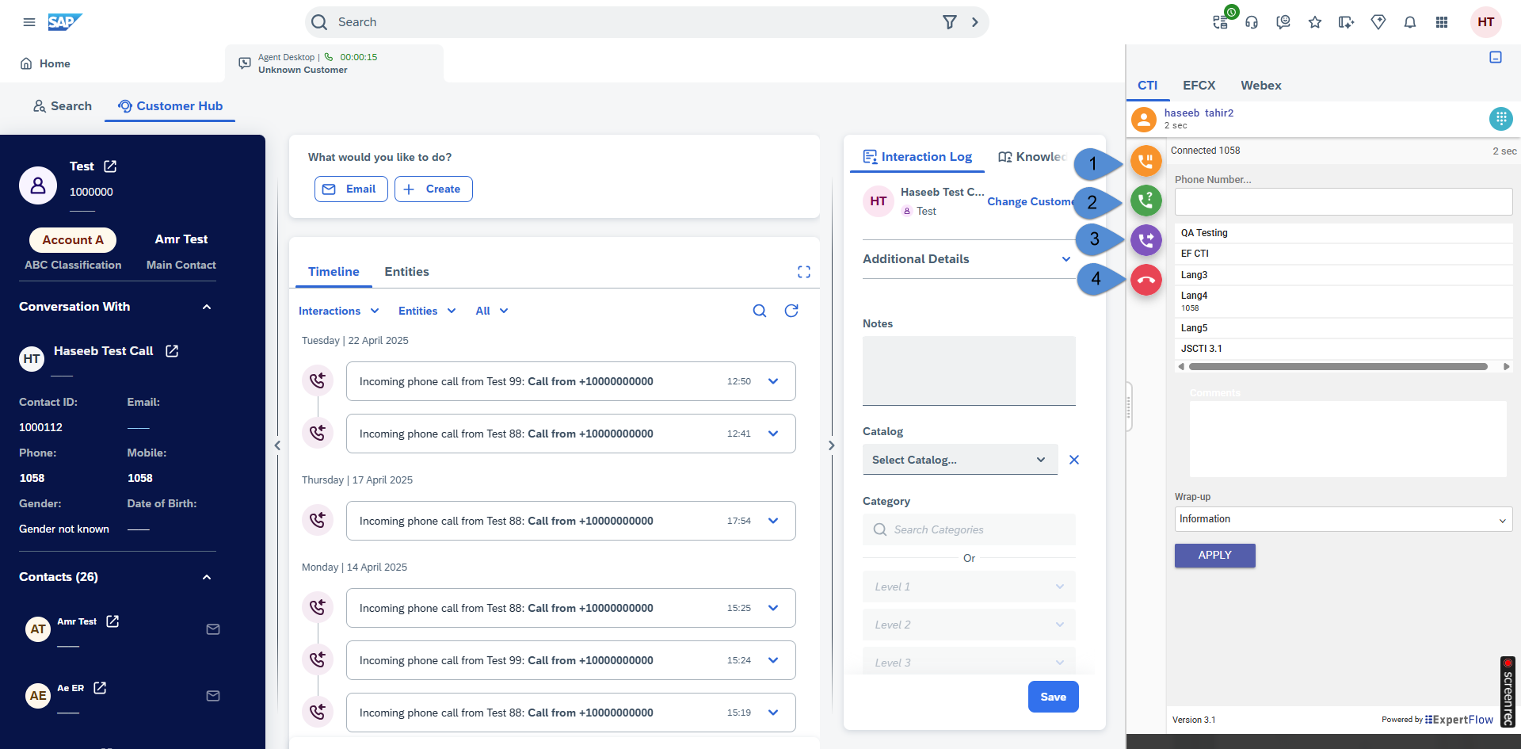The width and height of the screenshot is (1521, 749).
Task: Expand the Additional Details section
Action: tap(1065, 259)
